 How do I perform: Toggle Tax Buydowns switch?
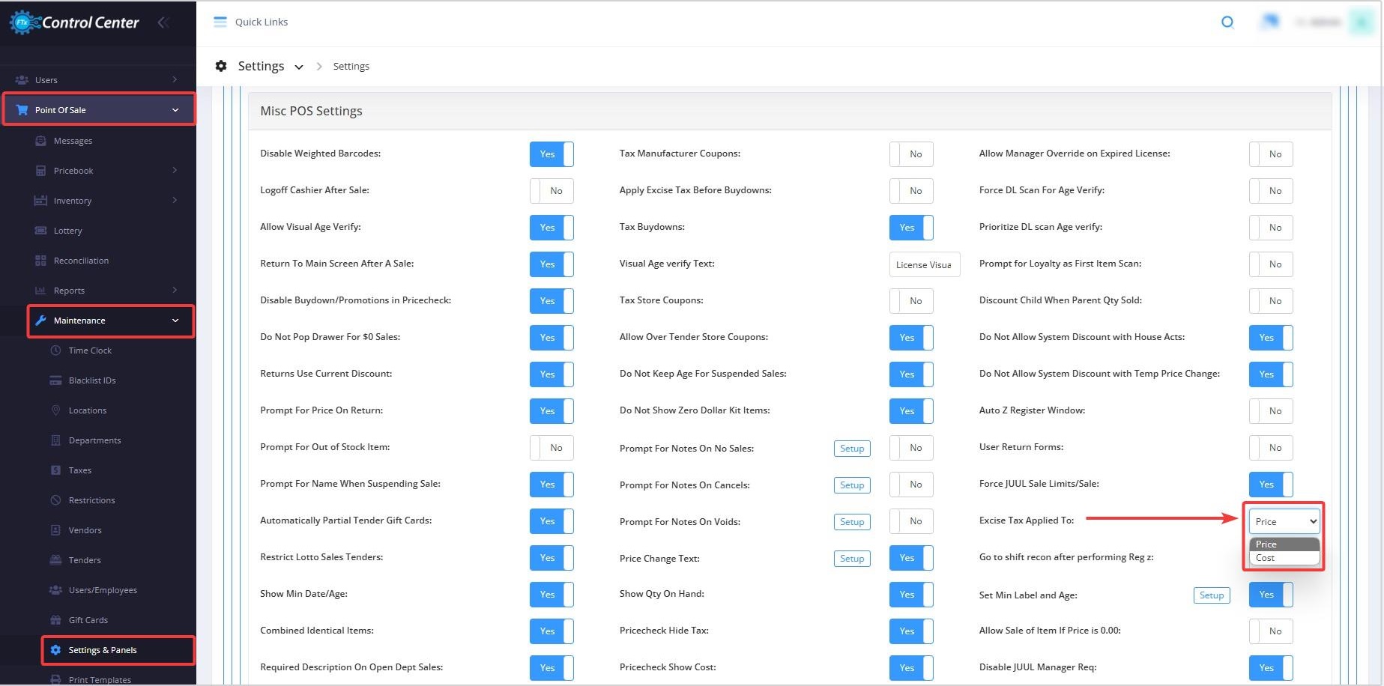(911, 227)
